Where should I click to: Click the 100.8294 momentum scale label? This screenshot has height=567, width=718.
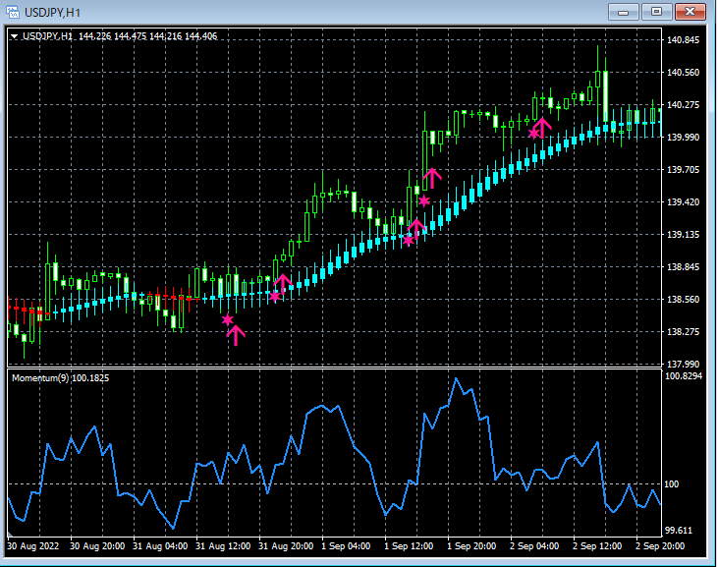(x=684, y=376)
